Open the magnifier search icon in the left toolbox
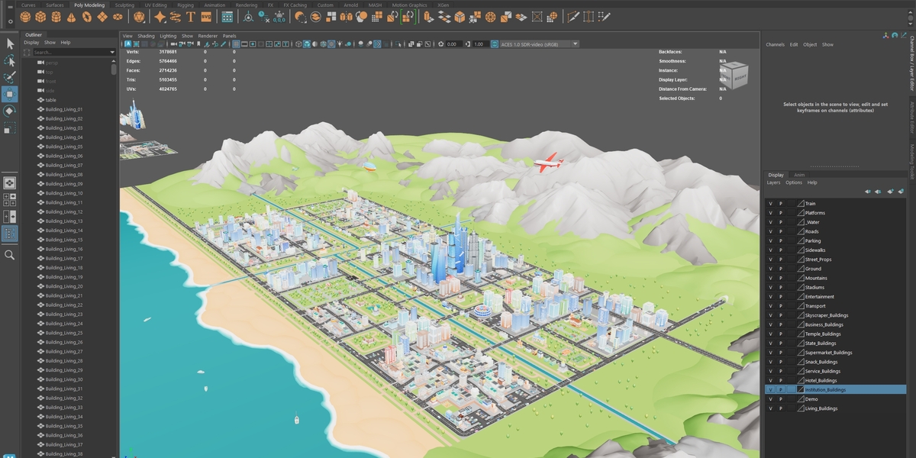Image resolution: width=916 pixels, height=458 pixels. click(10, 255)
